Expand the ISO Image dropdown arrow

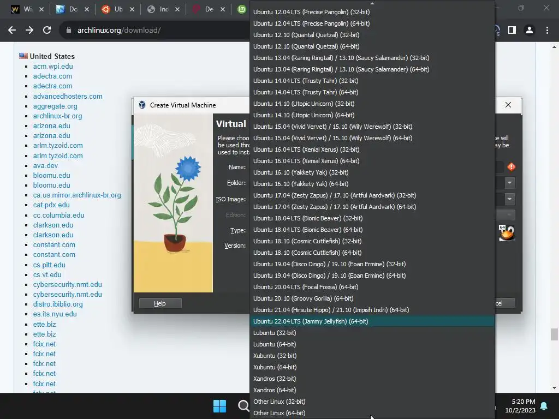coord(509,199)
